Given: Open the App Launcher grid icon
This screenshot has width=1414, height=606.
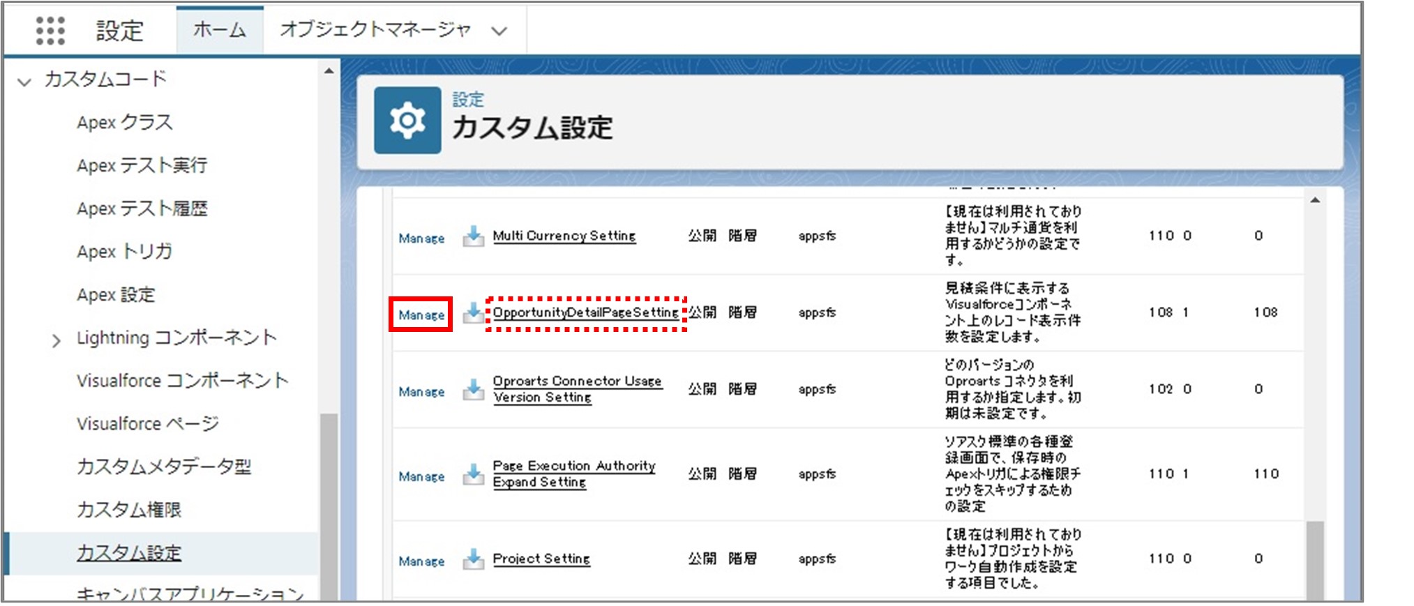Looking at the screenshot, I should tap(50, 31).
